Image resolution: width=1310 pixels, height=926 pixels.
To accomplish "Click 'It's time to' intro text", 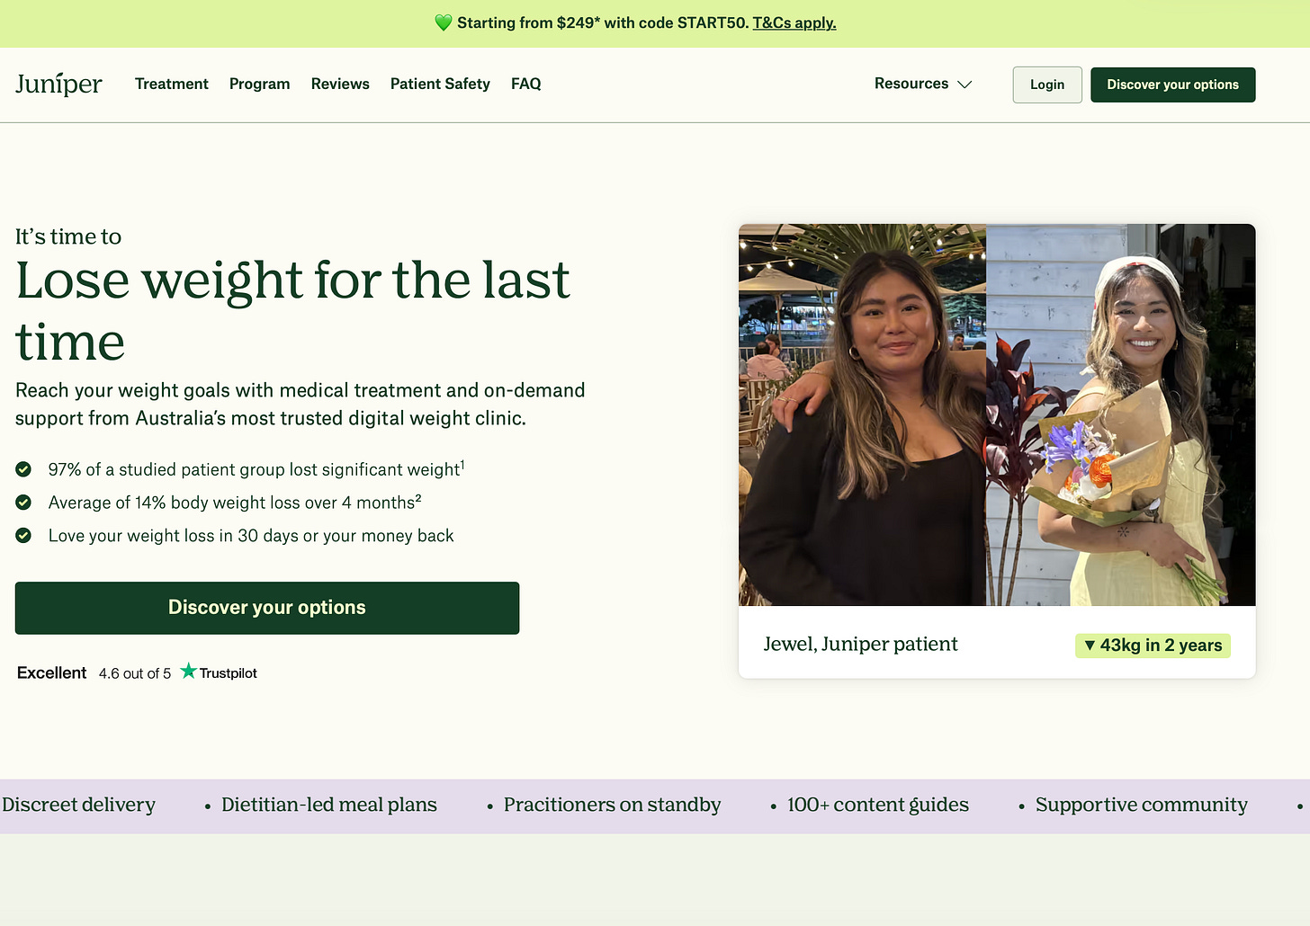I will pyautogui.click(x=68, y=236).
